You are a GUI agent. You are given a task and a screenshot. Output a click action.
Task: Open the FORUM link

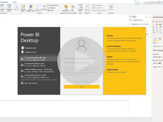coord(110,57)
